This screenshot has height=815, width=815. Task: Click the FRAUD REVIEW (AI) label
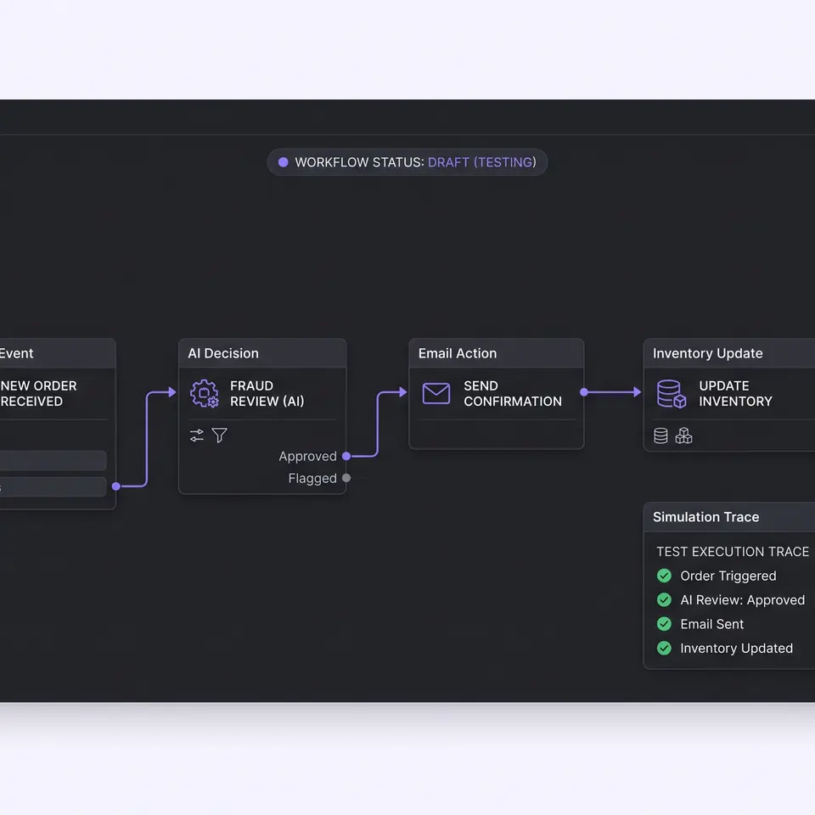pyautogui.click(x=267, y=393)
